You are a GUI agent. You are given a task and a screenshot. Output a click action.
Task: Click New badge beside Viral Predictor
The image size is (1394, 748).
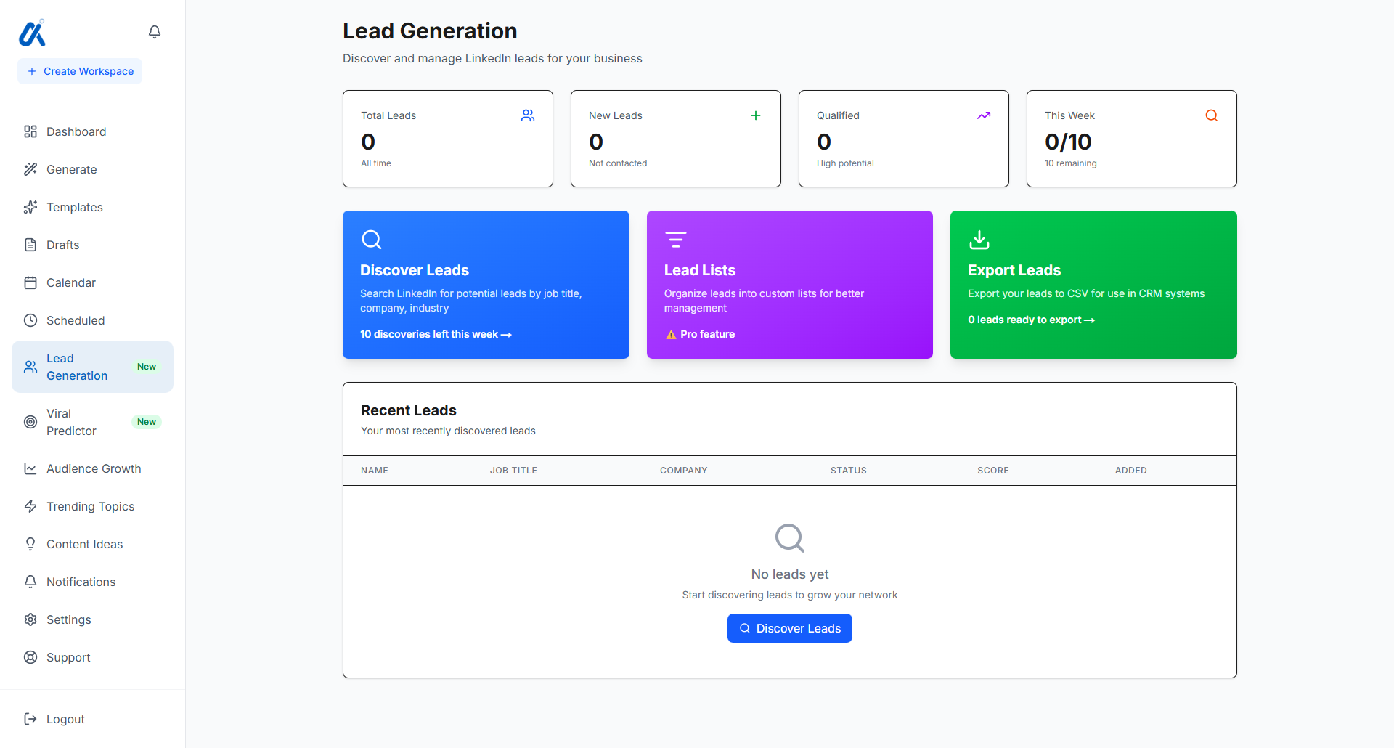[147, 422]
